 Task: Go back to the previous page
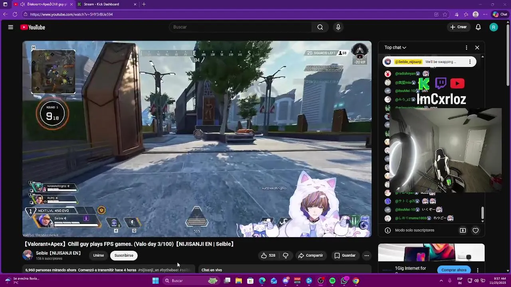(x=5, y=14)
